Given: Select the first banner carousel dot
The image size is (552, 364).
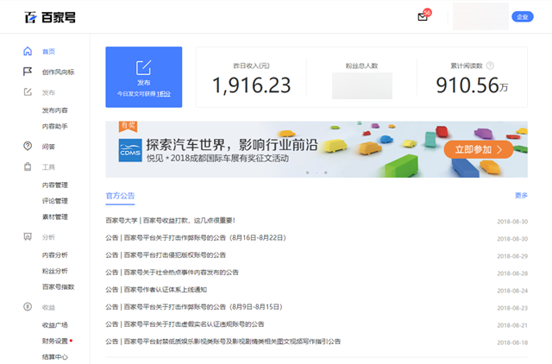Looking at the screenshot, I should click(307, 173).
